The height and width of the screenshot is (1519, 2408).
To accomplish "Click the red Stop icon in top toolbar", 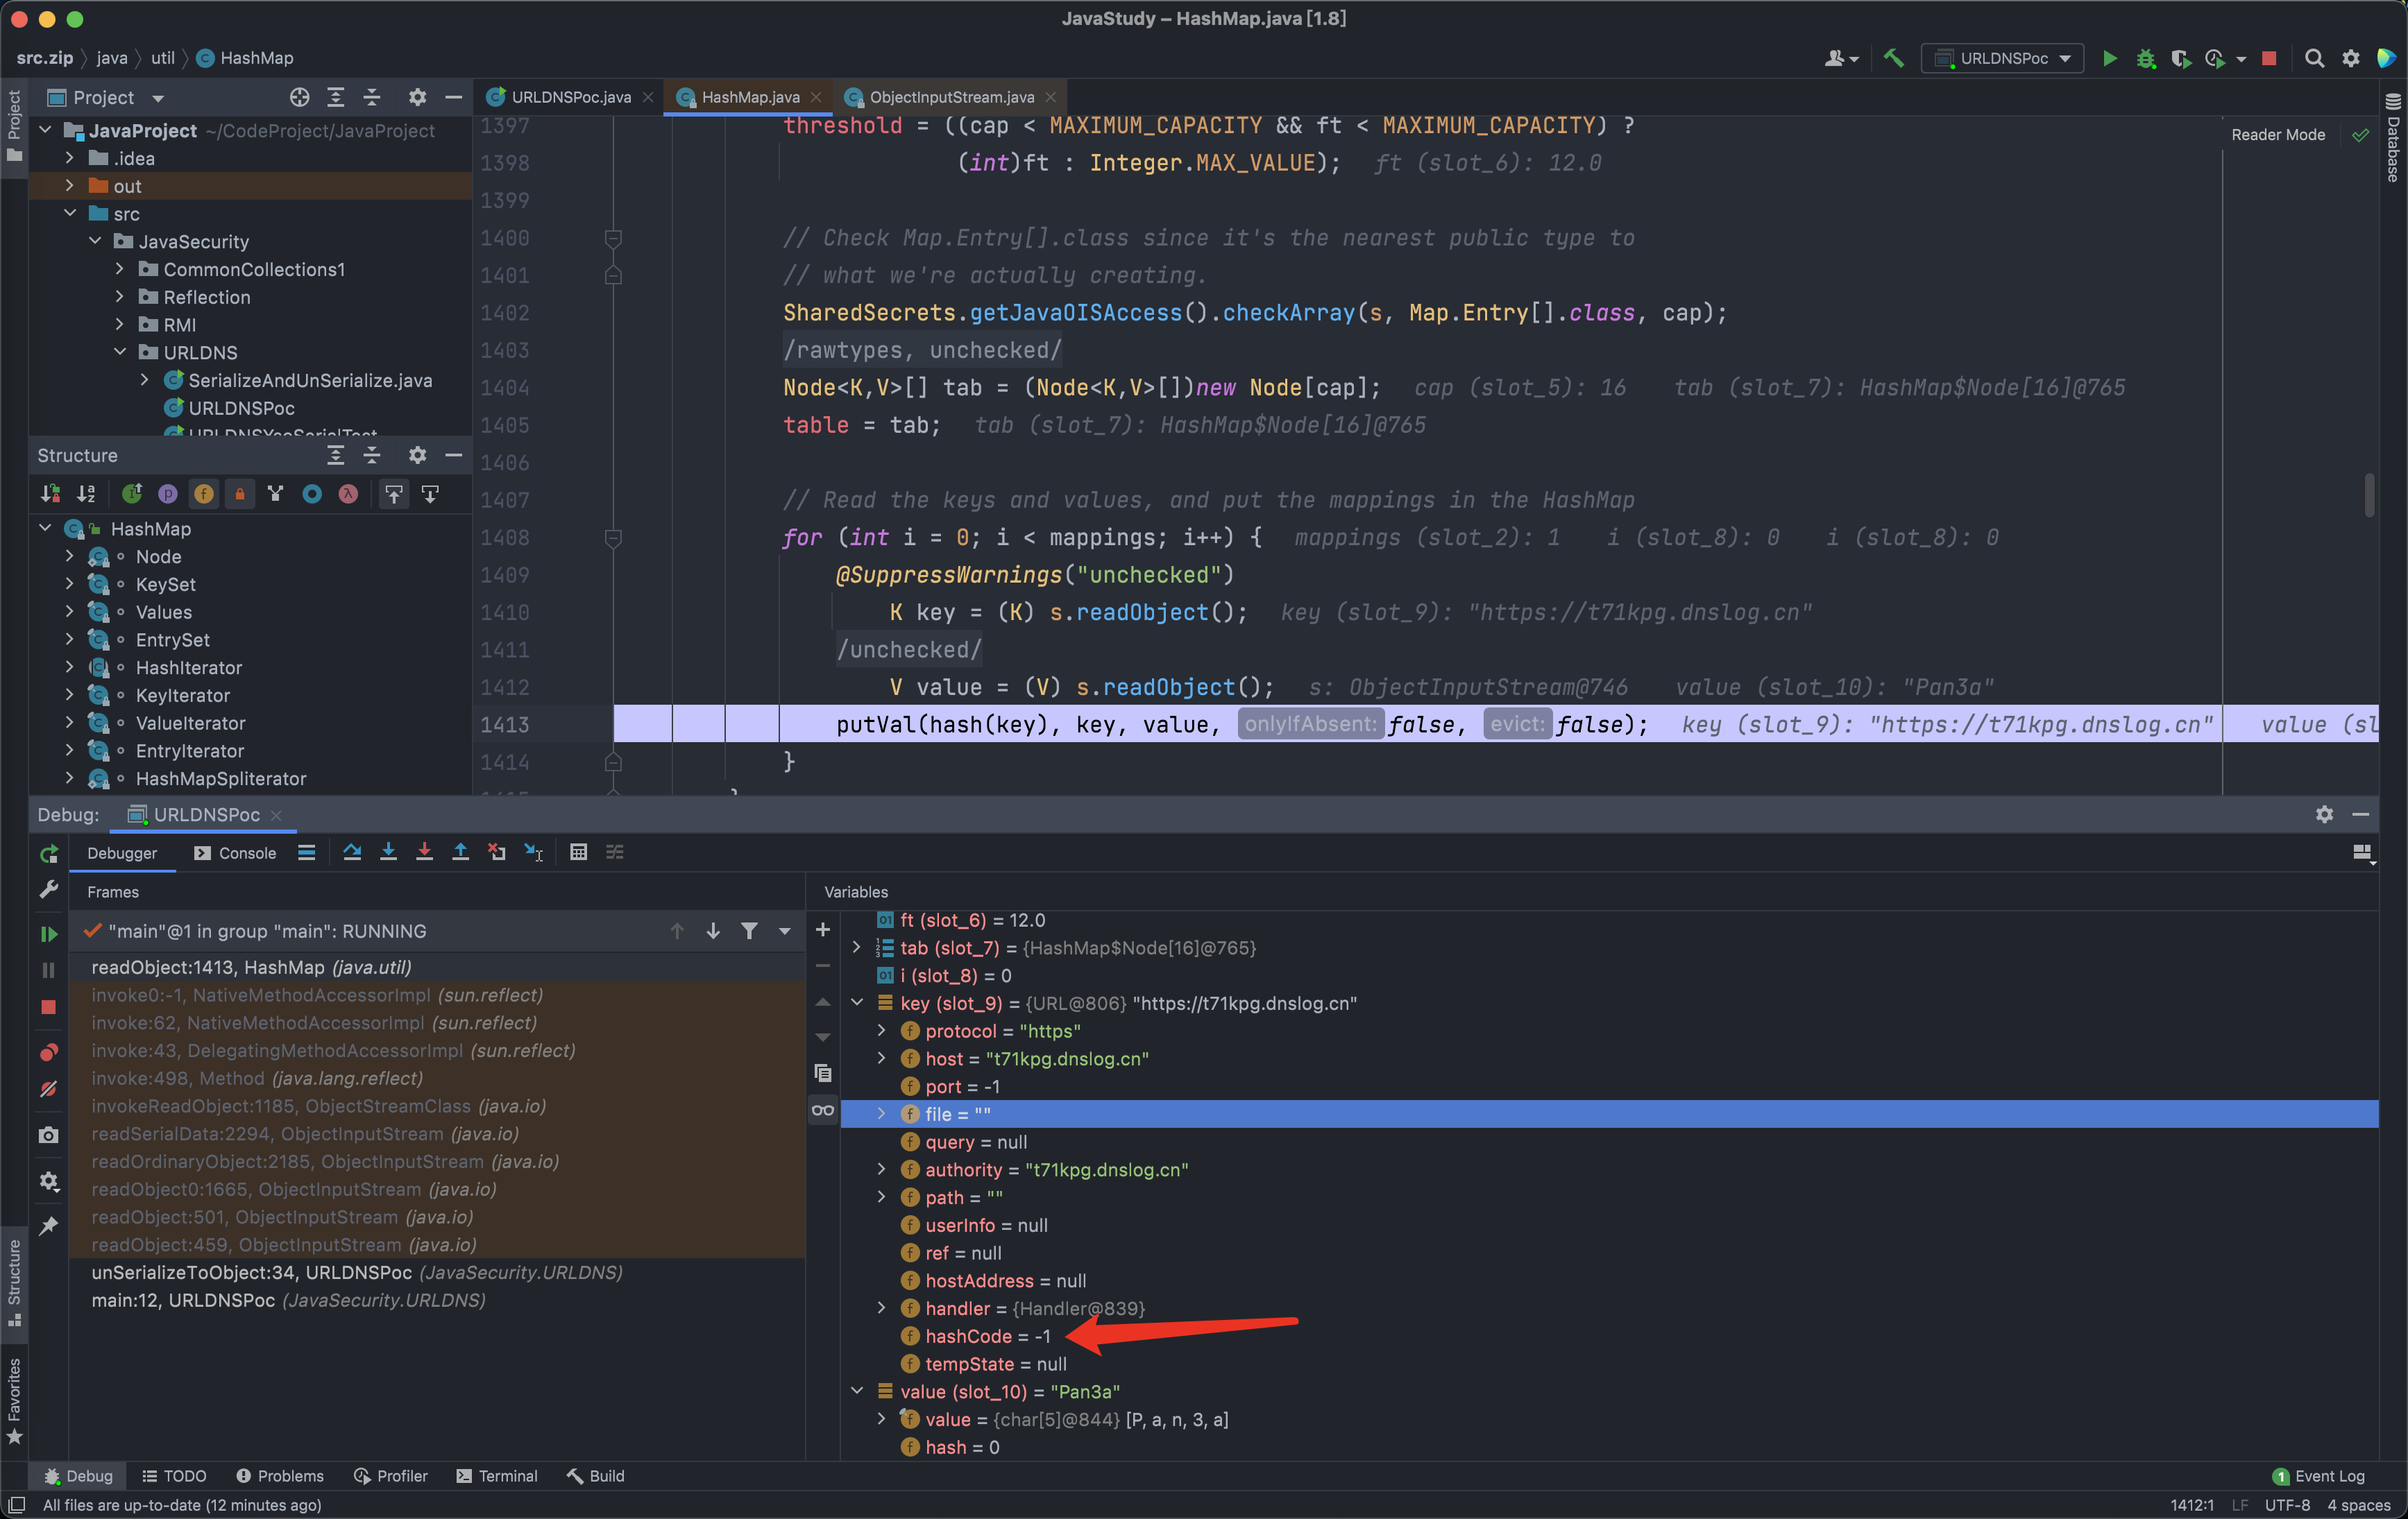I will (x=2269, y=58).
